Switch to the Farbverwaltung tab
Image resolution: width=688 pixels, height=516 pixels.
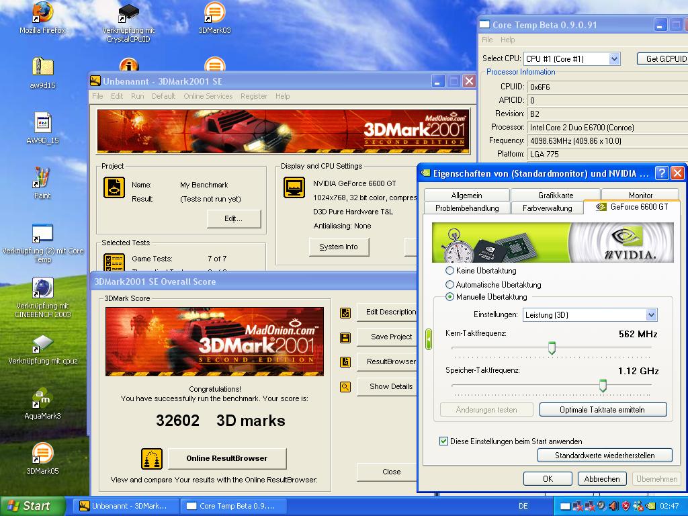coord(547,208)
